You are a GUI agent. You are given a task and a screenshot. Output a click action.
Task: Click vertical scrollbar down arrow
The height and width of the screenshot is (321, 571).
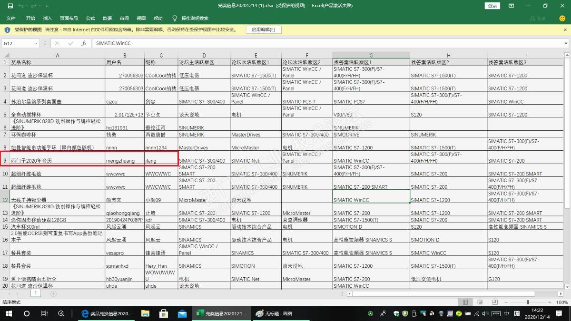[567, 286]
